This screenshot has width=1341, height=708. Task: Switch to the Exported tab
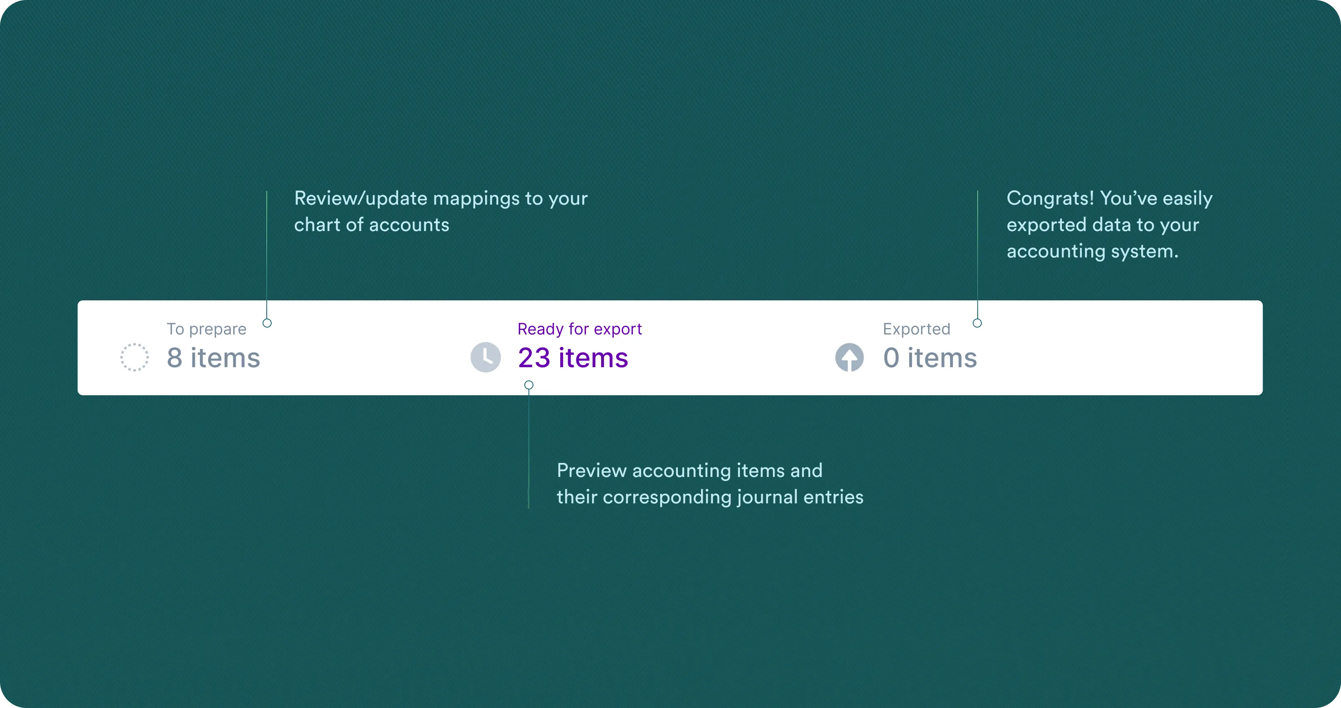(x=916, y=329)
